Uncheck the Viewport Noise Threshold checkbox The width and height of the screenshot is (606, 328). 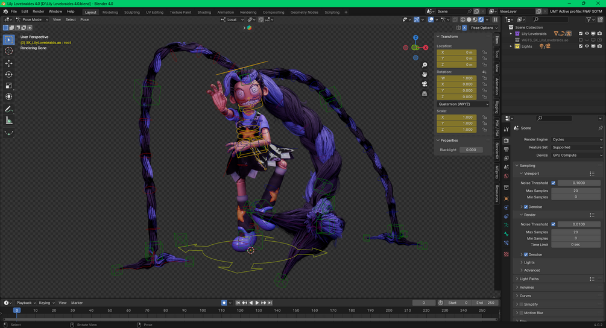[x=554, y=183]
